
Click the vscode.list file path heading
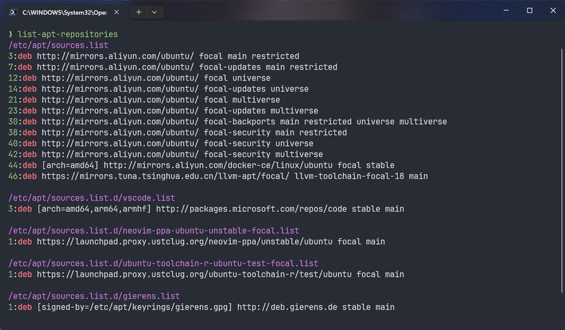(92, 198)
